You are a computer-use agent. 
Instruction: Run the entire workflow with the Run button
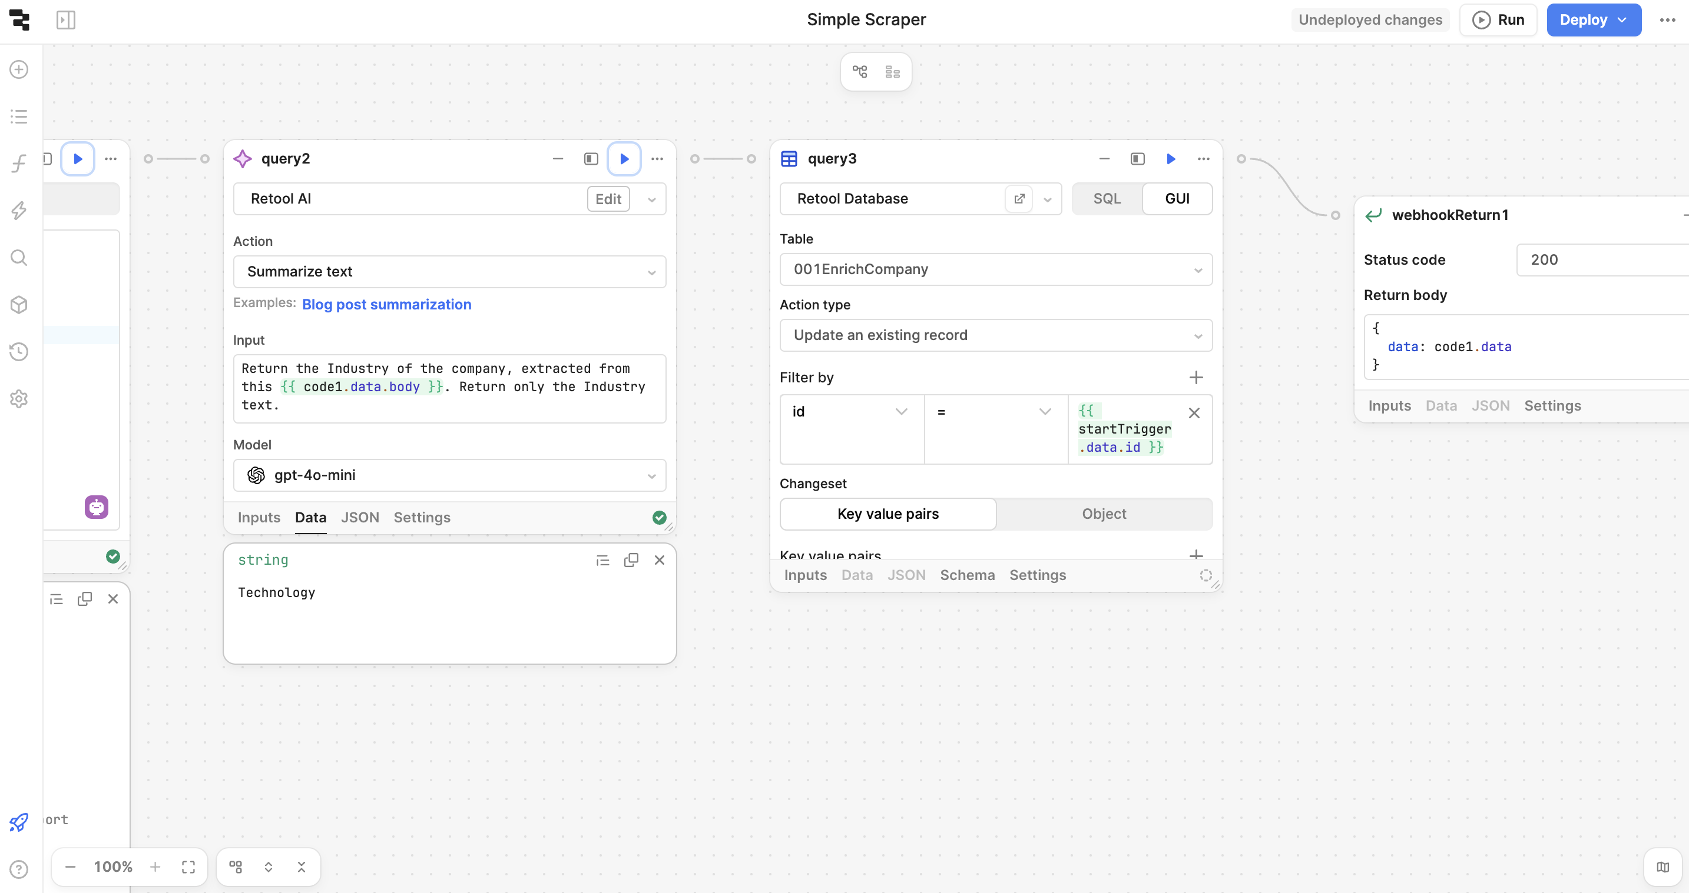tap(1499, 19)
